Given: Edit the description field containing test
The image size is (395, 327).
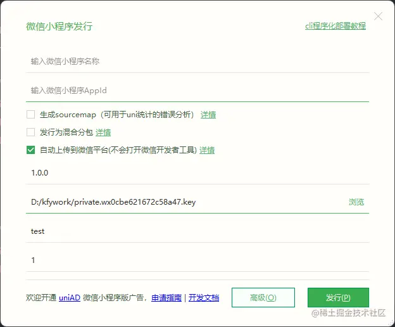Looking at the screenshot, I should tap(197, 231).
